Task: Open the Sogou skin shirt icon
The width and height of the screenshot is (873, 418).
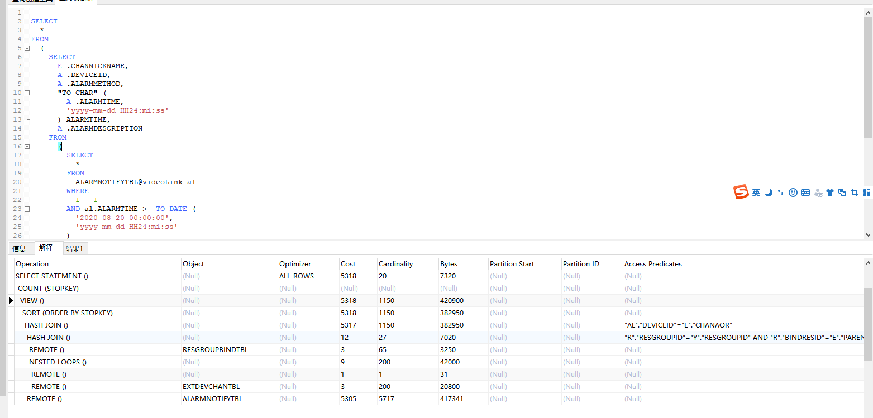Action: click(x=830, y=193)
